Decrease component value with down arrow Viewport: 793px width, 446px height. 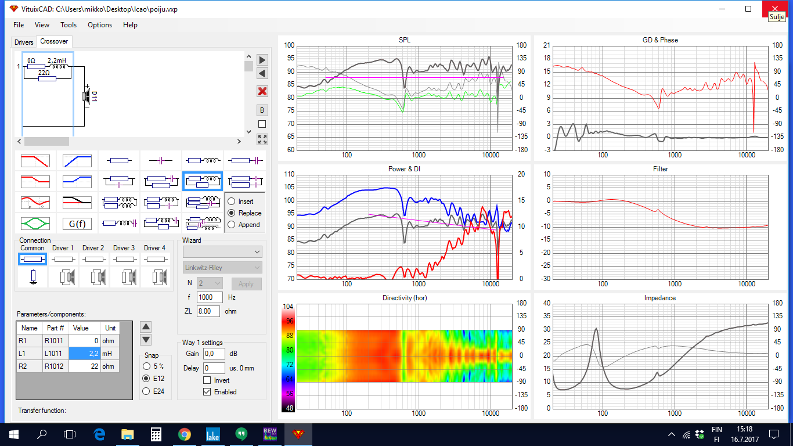click(146, 340)
